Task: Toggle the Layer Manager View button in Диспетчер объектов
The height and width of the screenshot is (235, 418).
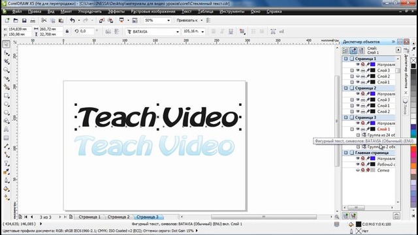Action: click(x=361, y=50)
